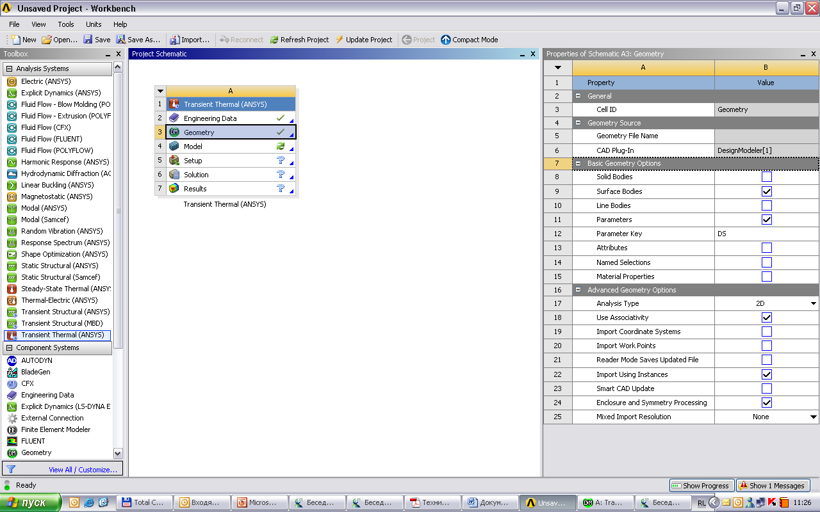
Task: Switch to A: Transient taskbar window
Action: (605, 502)
